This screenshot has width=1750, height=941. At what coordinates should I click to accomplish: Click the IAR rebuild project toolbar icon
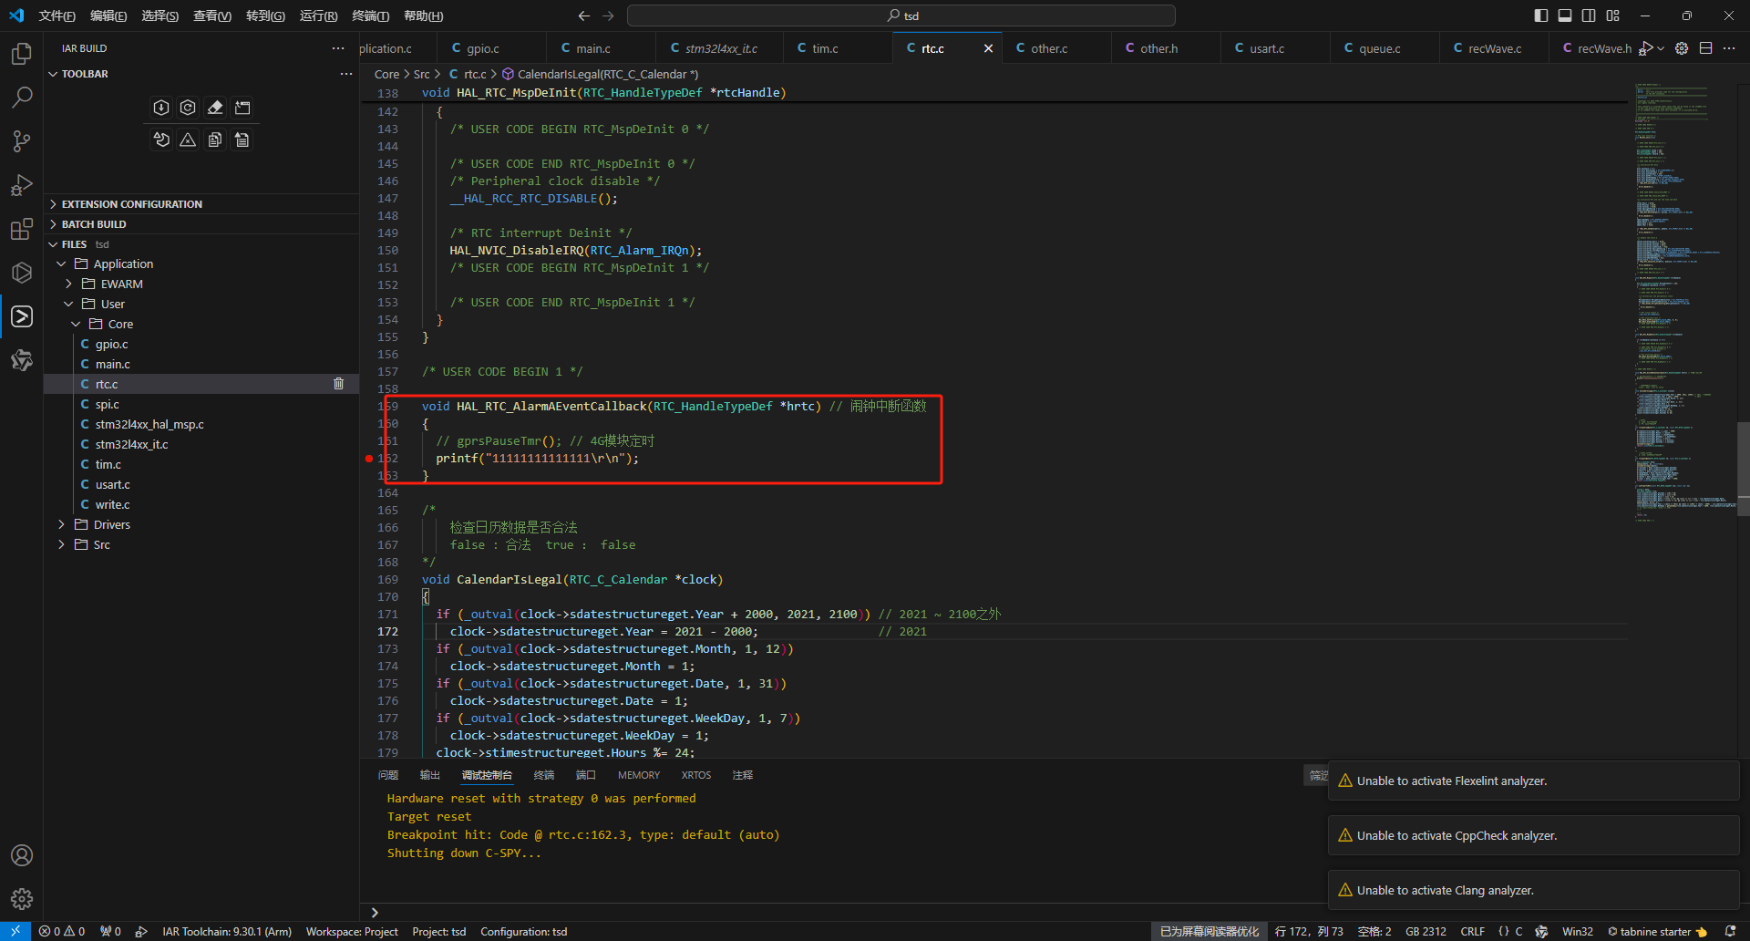pos(188,108)
